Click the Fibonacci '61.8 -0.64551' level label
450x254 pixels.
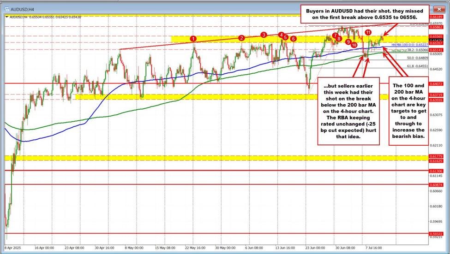(418, 66)
